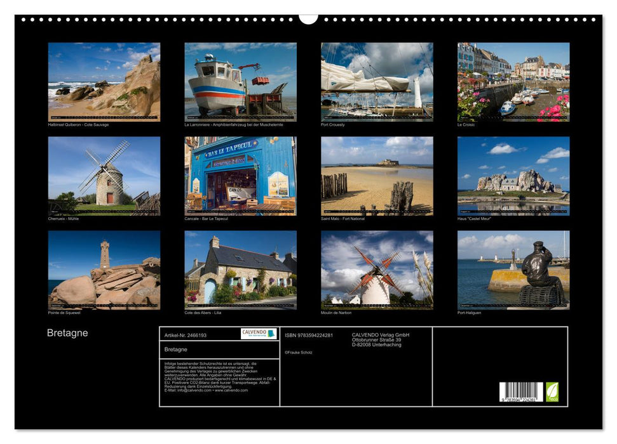Click the text 'CALVENDO Verlag GmbH'
The image size is (617, 444).
[381, 335]
